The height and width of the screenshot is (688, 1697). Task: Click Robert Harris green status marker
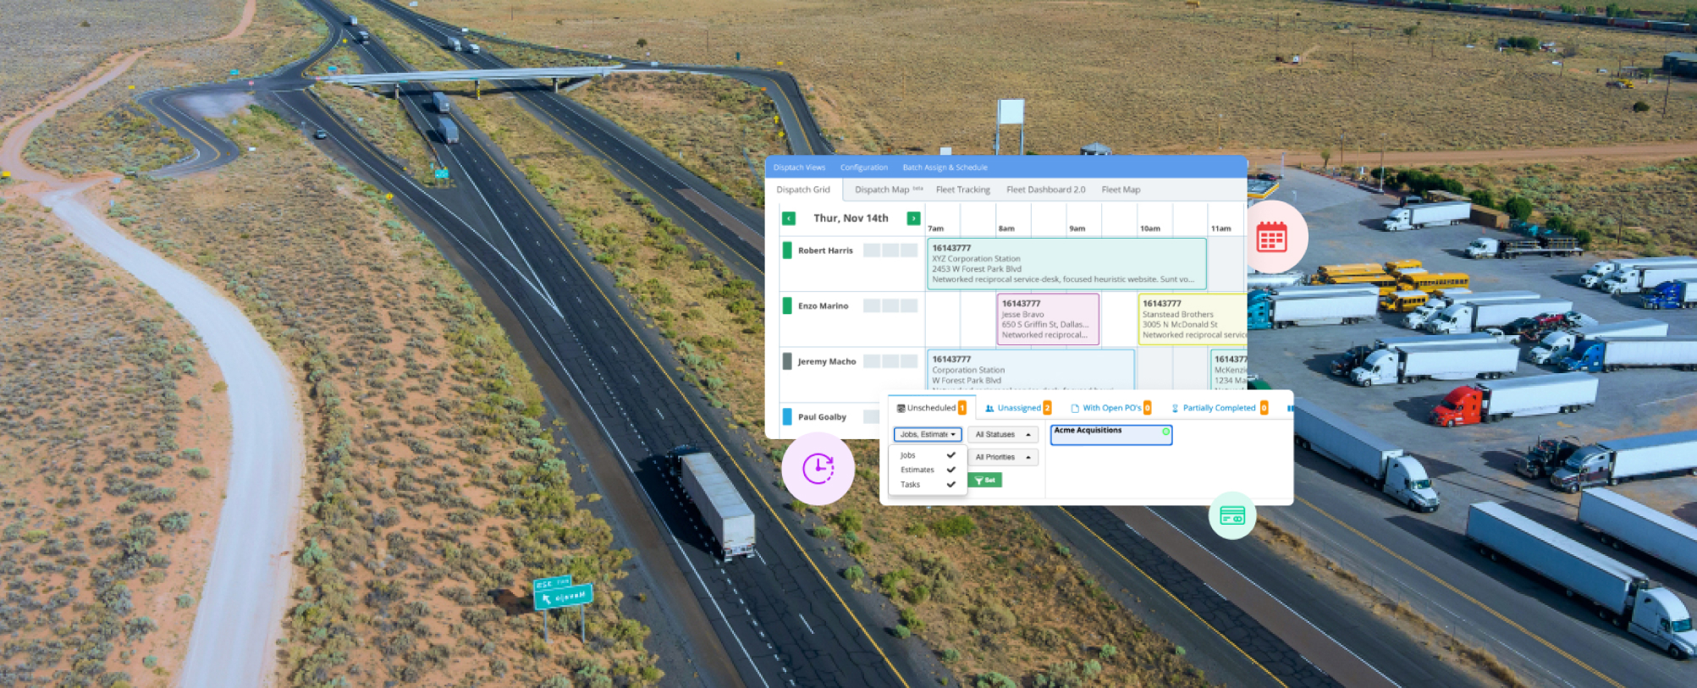pos(787,250)
